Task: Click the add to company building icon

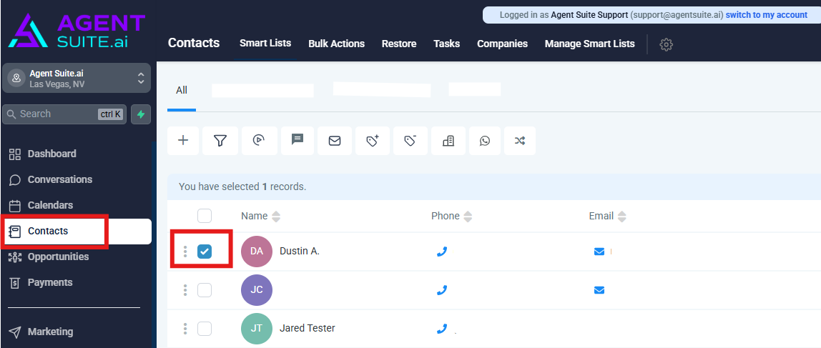Action: tap(448, 140)
